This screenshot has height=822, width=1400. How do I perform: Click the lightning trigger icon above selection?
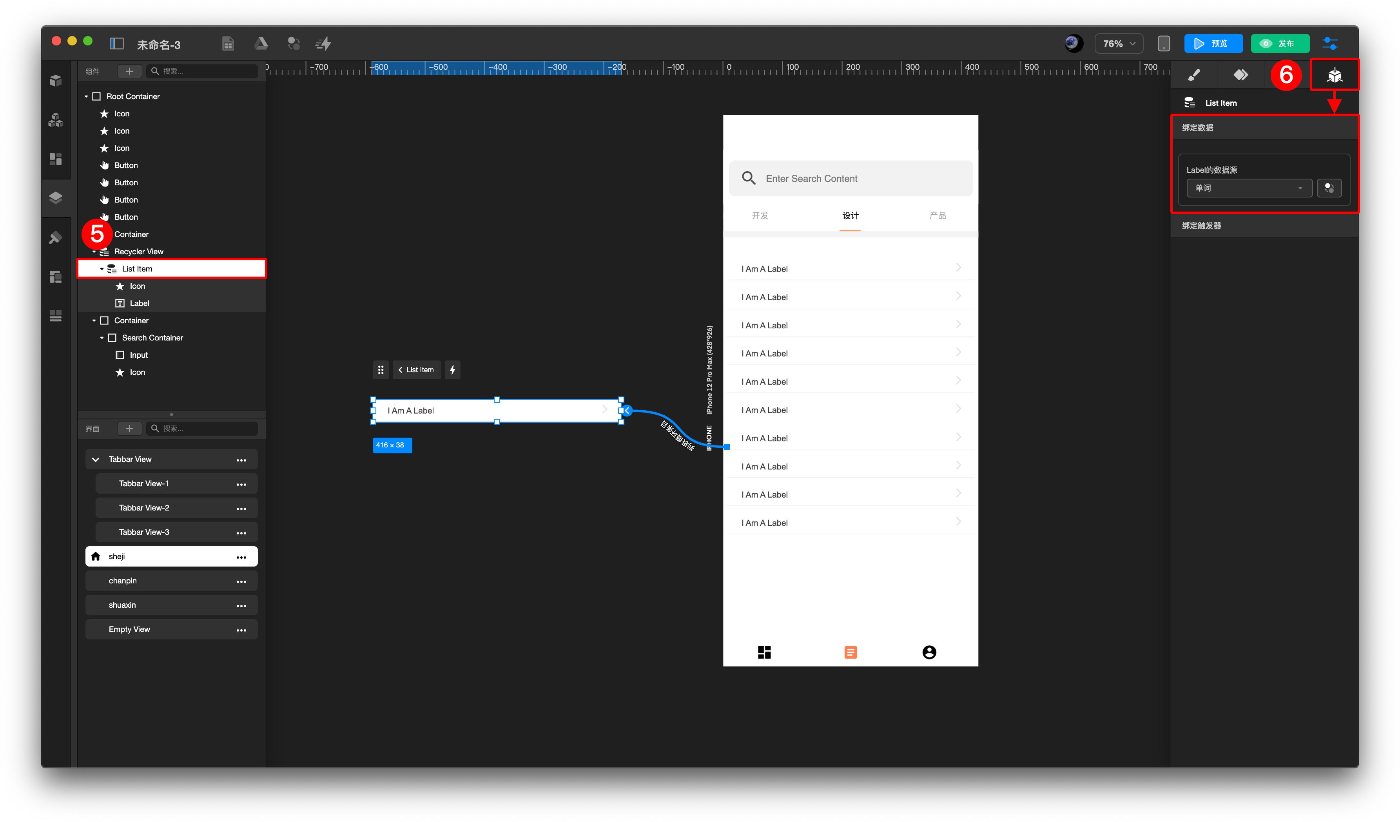452,370
